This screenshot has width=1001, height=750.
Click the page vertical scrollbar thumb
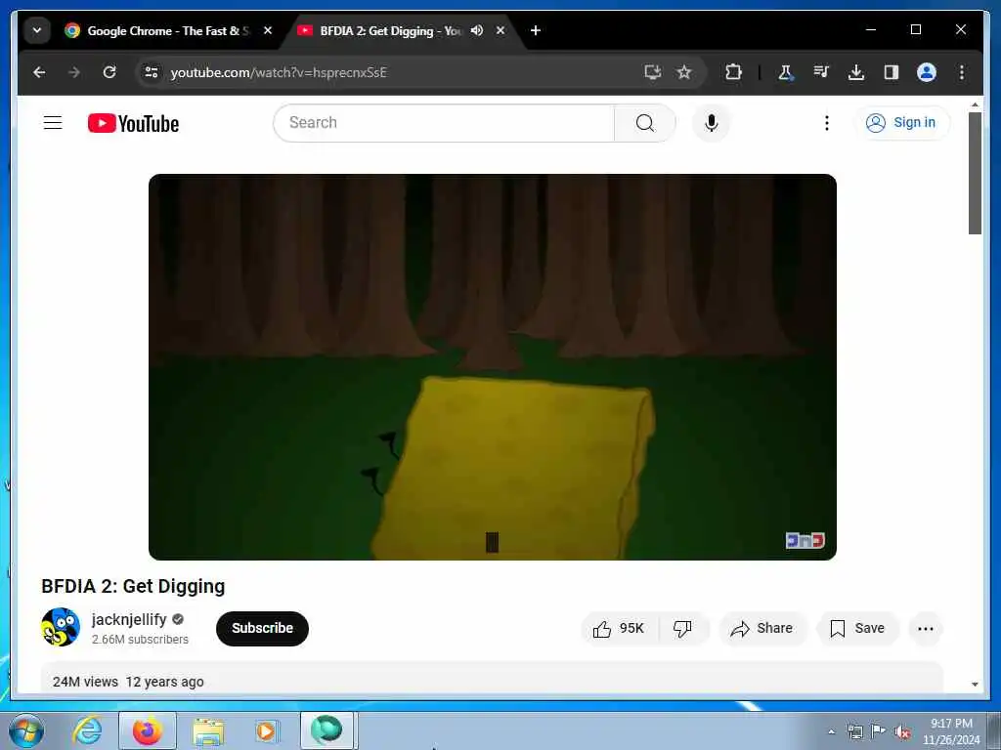tap(975, 174)
